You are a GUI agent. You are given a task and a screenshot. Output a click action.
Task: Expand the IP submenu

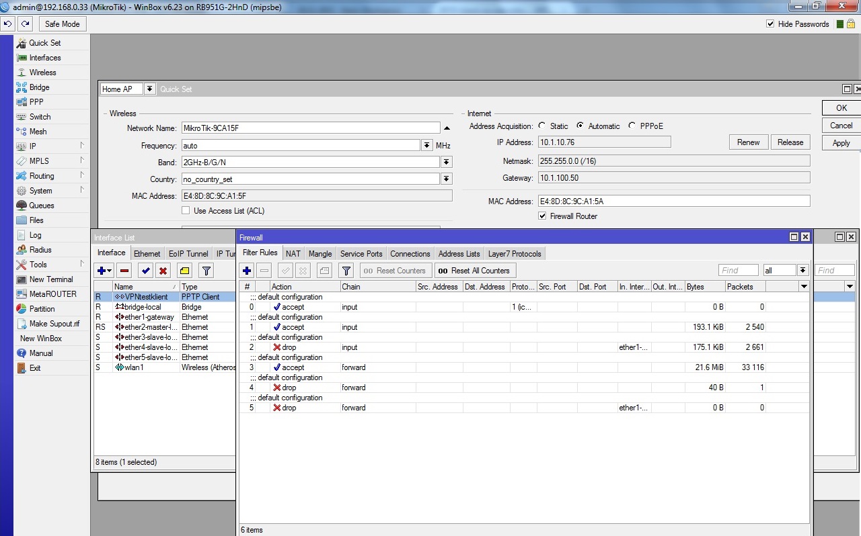click(x=51, y=146)
